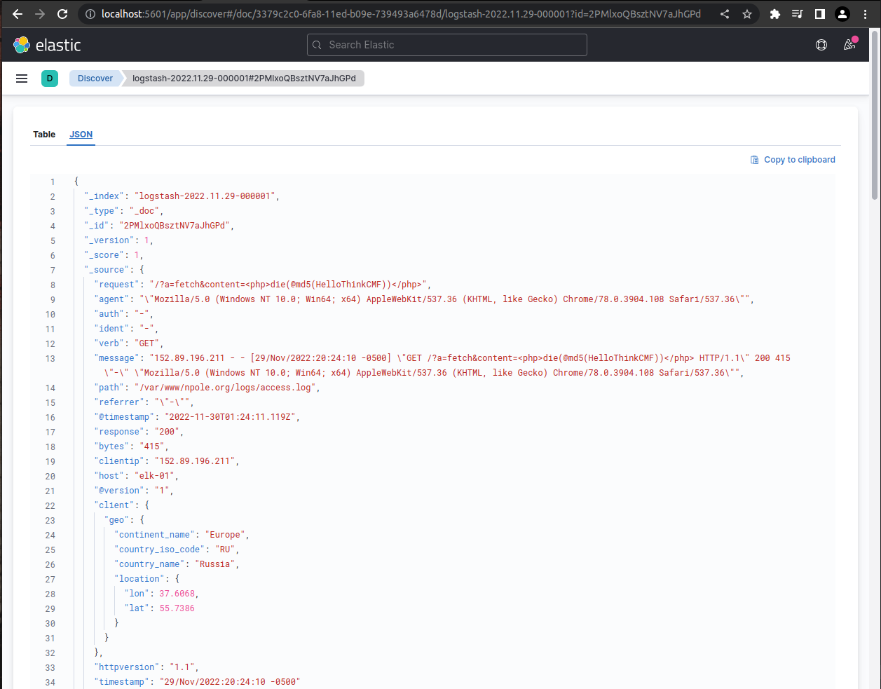The image size is (881, 689).
Task: Click the "Russia" country_name value
Action: pos(216,564)
